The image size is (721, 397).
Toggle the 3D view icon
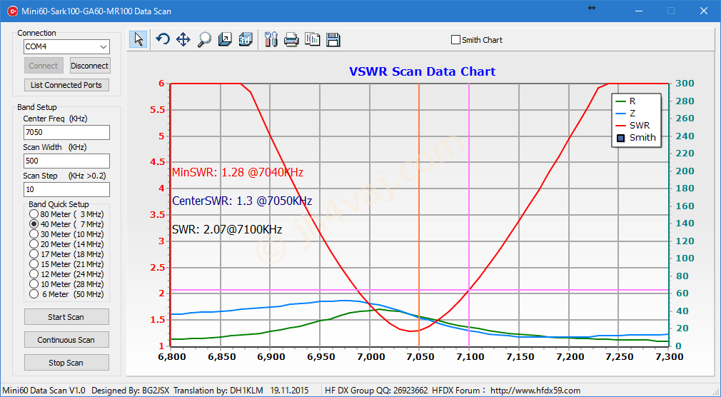246,39
